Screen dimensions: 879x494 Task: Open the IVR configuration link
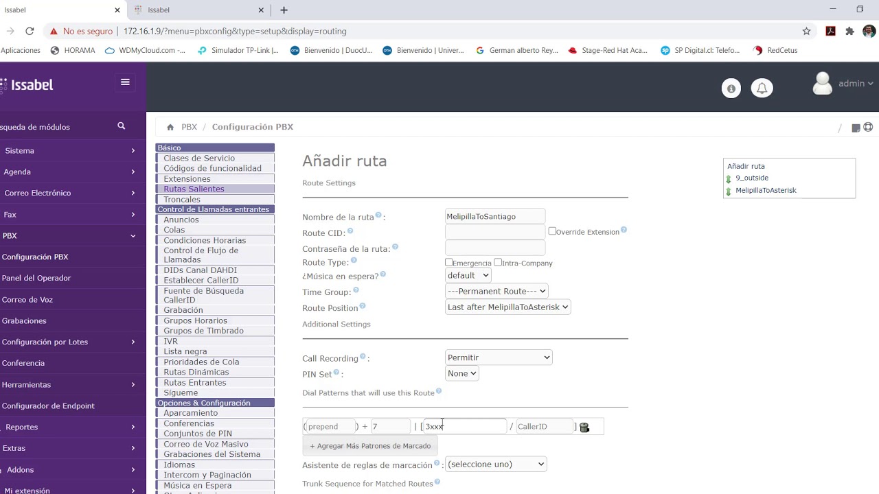tap(170, 341)
